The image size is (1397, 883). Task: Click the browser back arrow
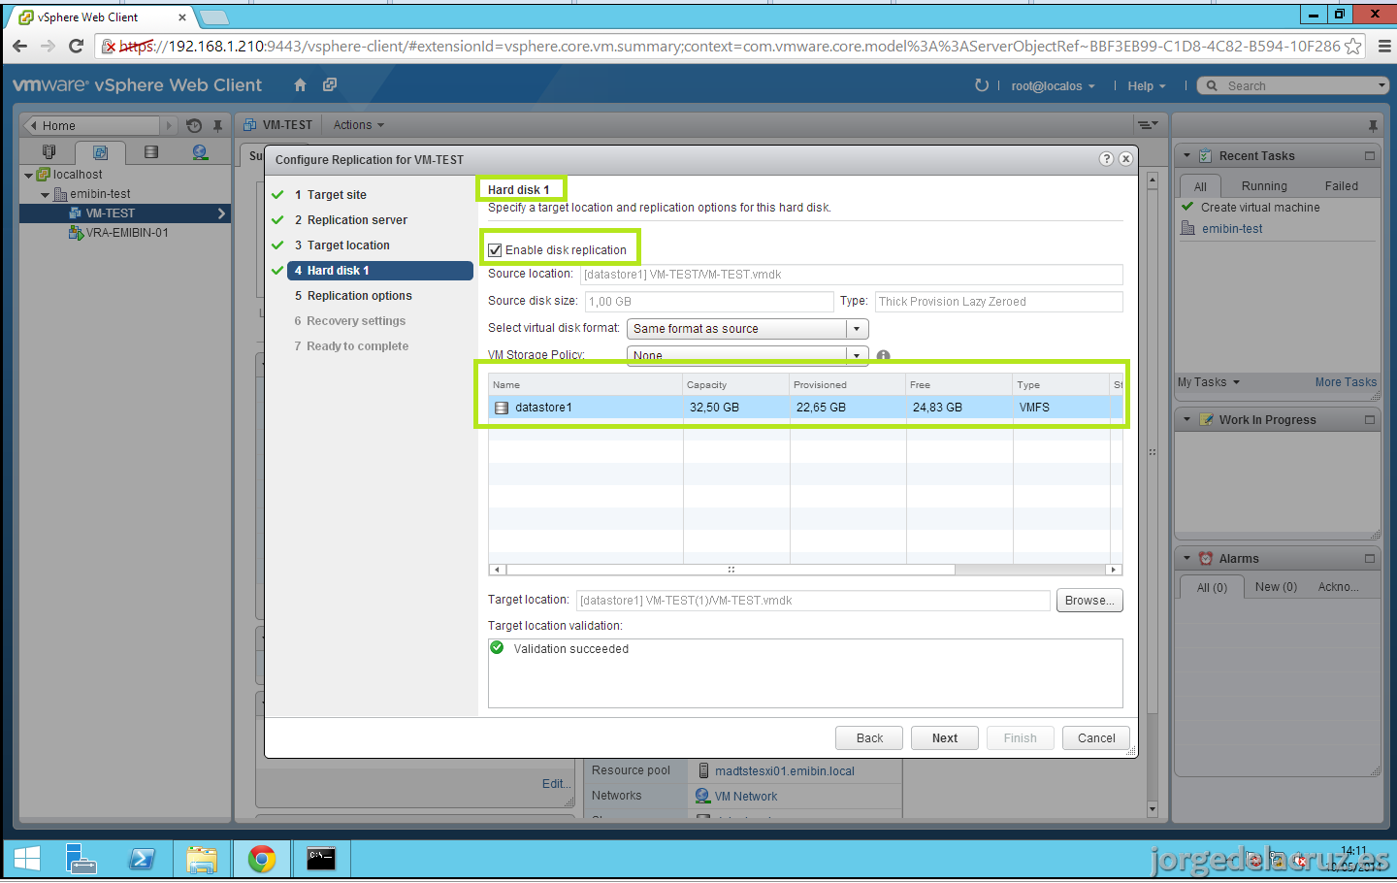19,46
